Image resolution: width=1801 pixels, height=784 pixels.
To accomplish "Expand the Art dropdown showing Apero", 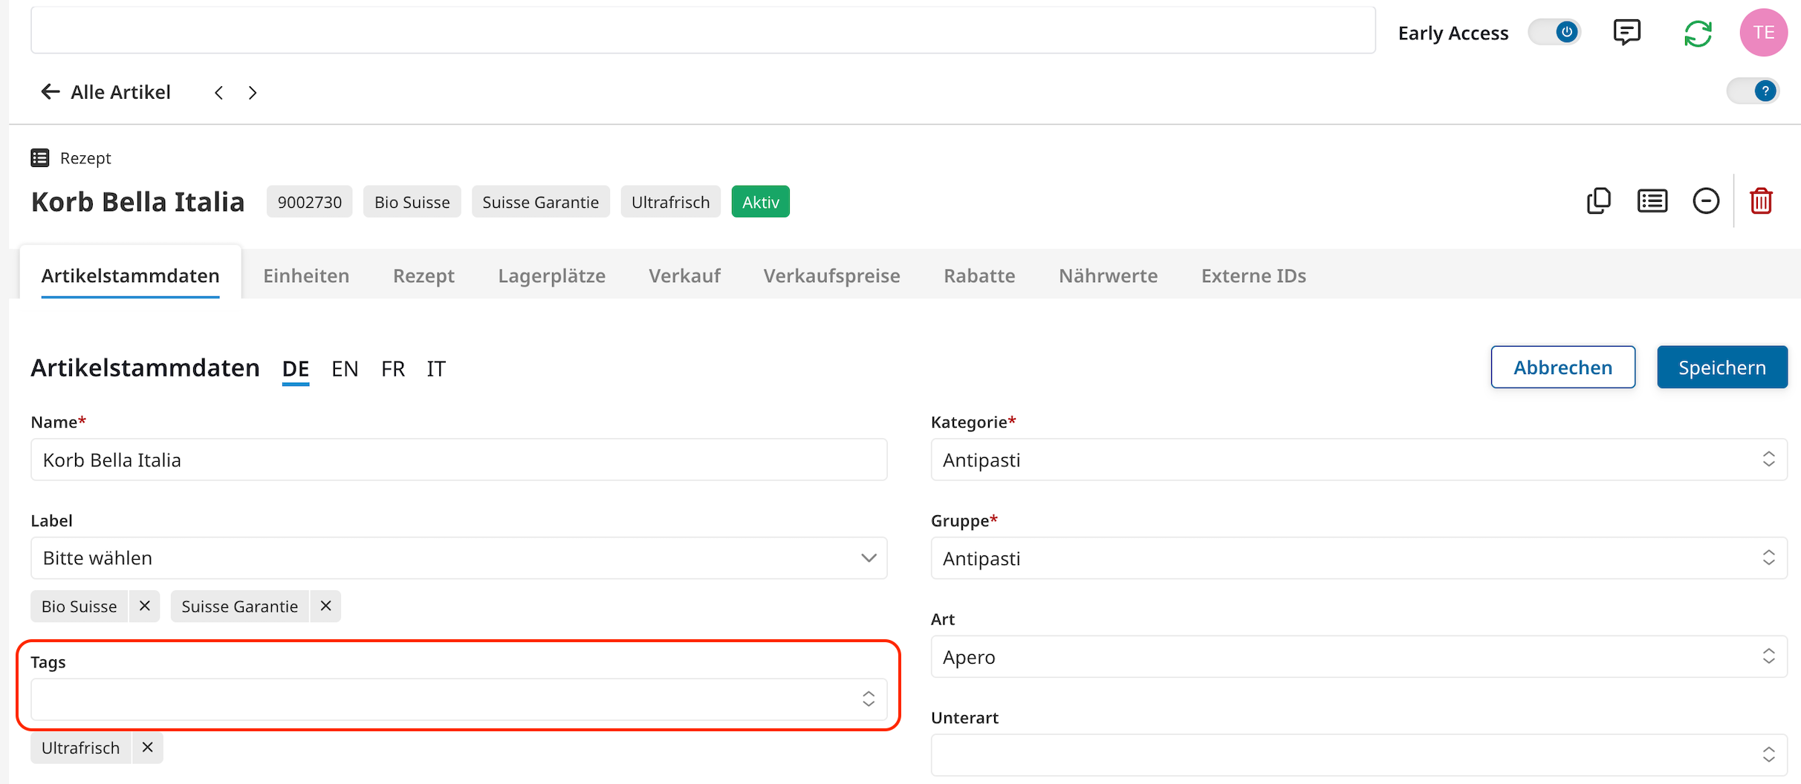I will 1358,657.
